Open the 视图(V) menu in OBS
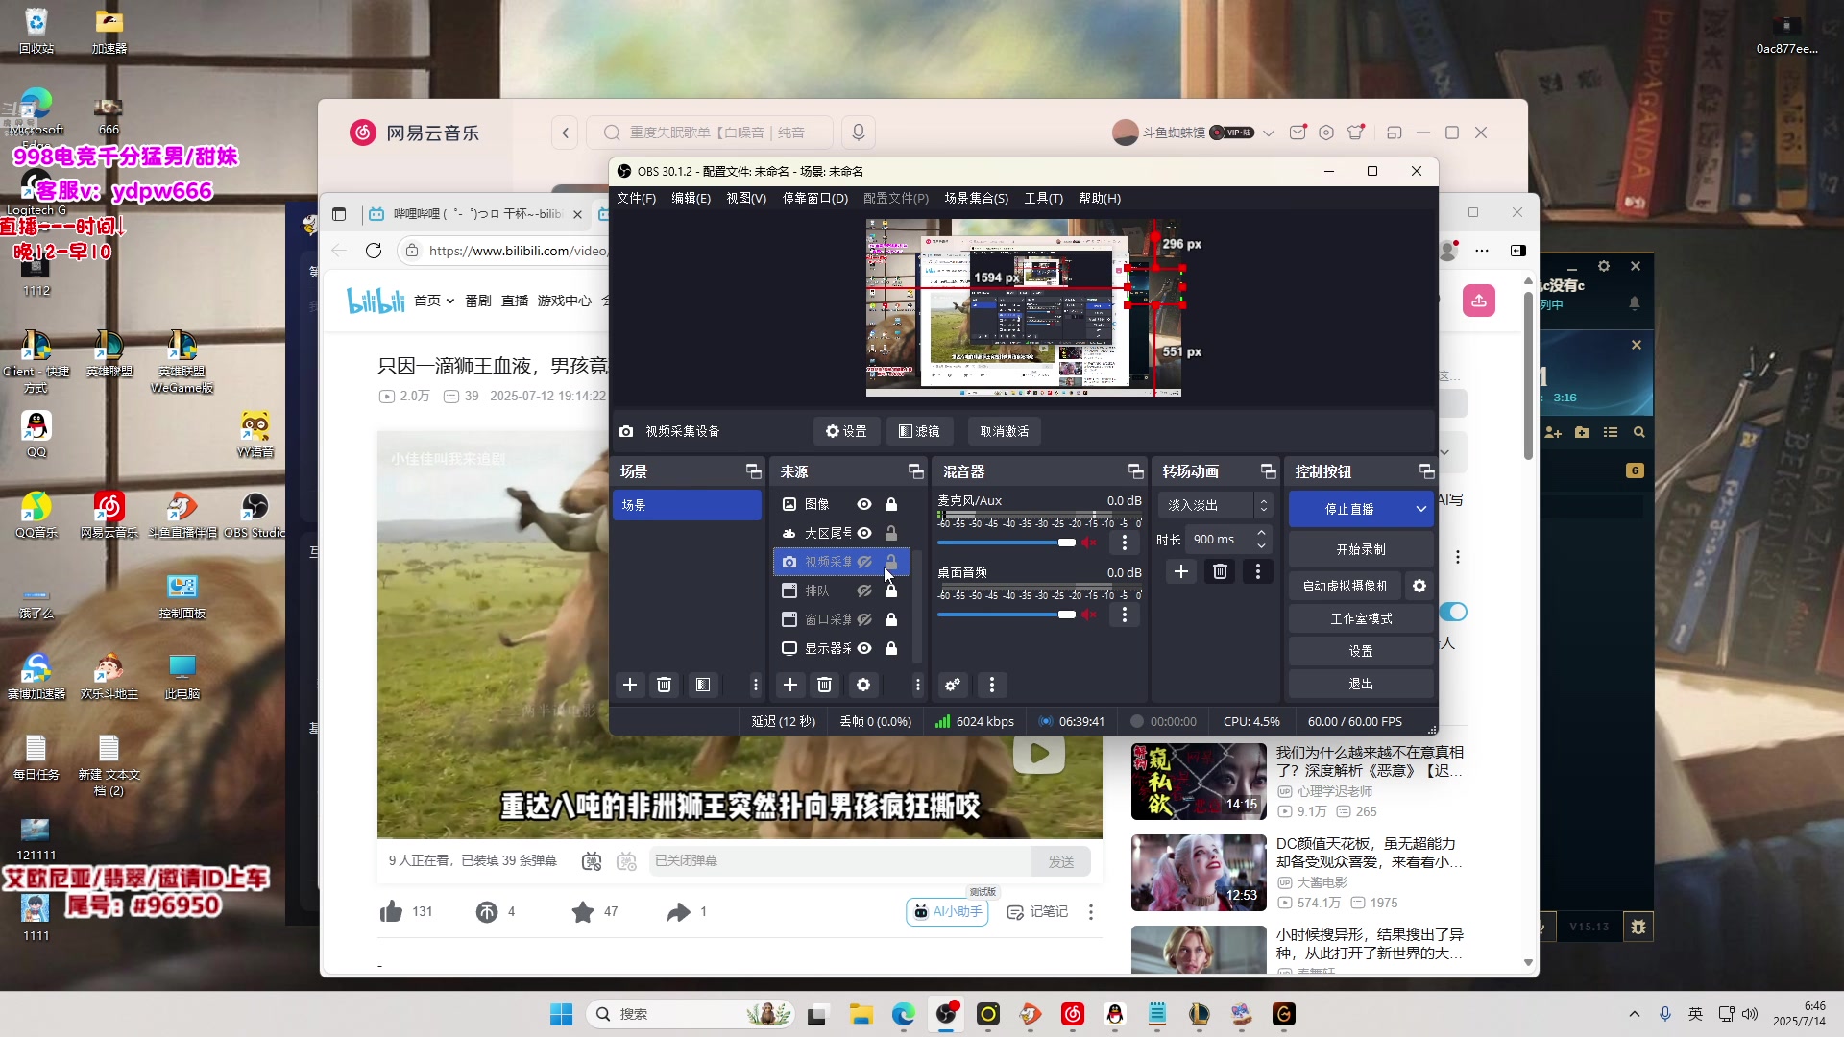Viewport: 1844px width, 1037px height. click(x=746, y=198)
